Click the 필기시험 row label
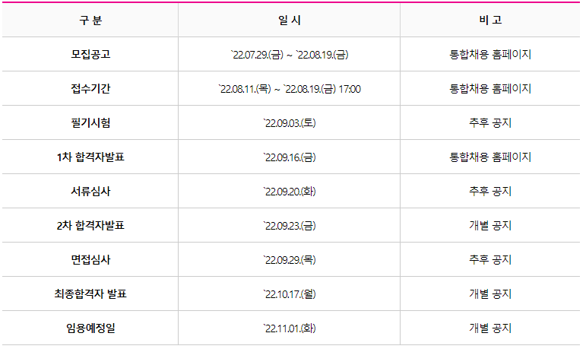Image resolution: width=586 pixels, height=349 pixels. click(x=90, y=123)
